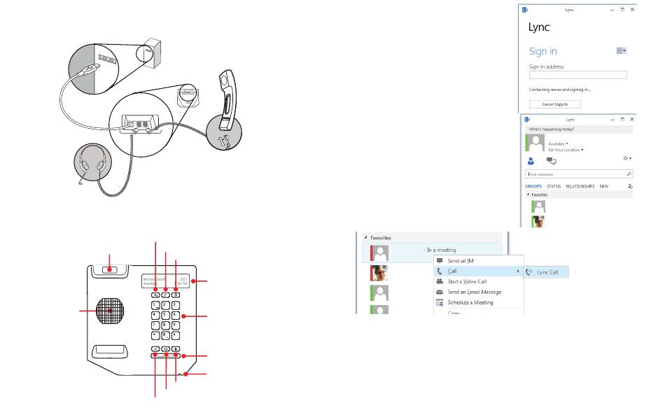This screenshot has height=410, width=665.
Task: Close the Lync sign-in window
Action: [632, 10]
